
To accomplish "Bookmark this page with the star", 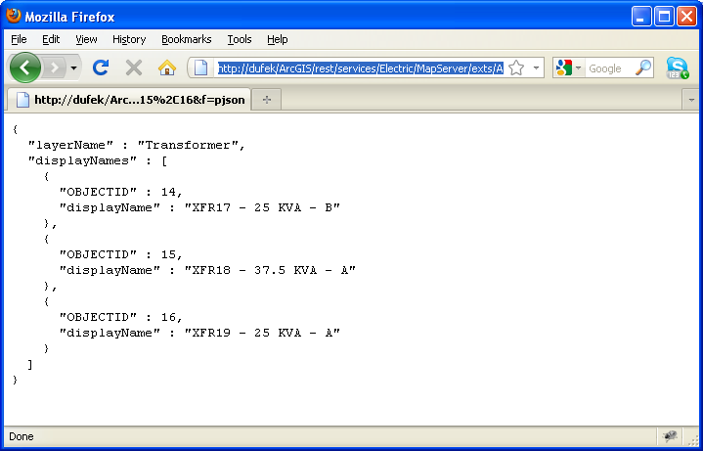I will [516, 68].
